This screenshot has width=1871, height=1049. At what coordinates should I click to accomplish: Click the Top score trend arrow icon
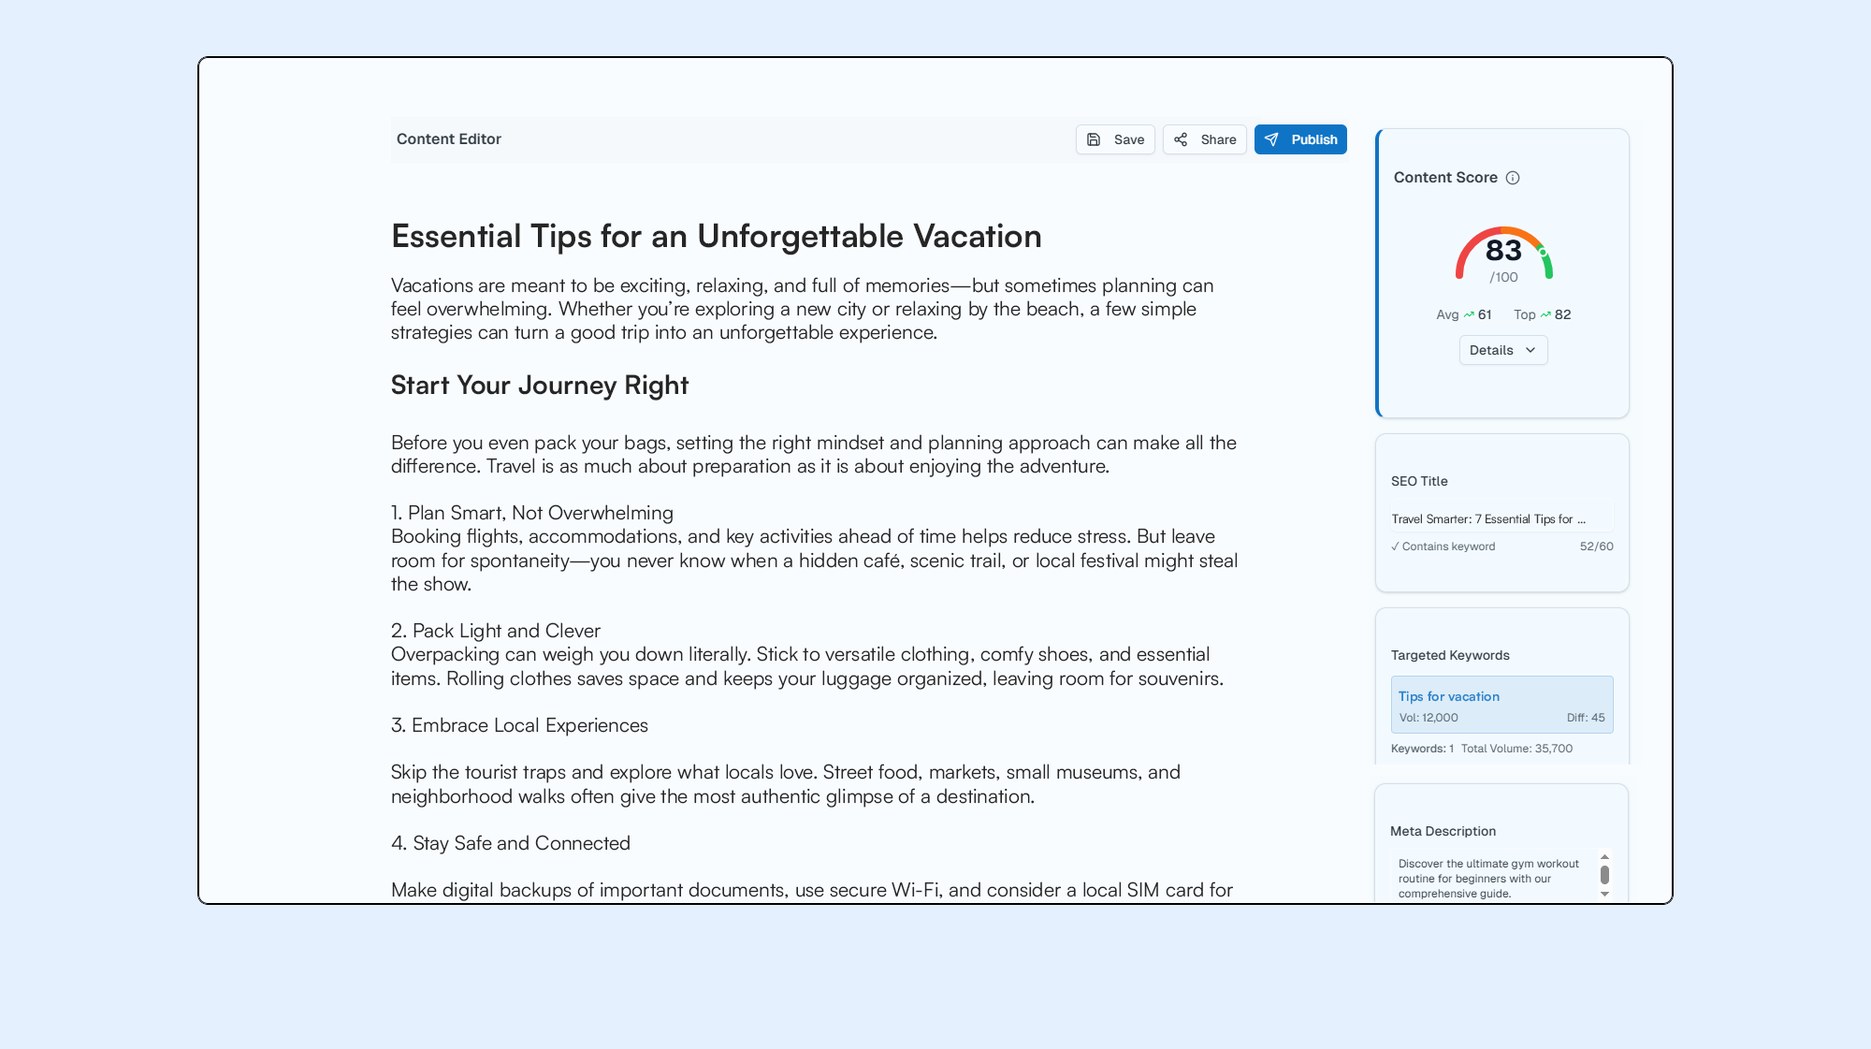[1545, 314]
